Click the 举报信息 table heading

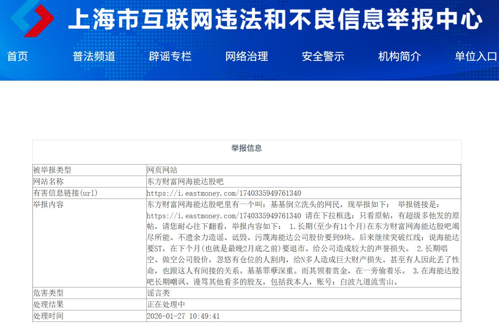pyautogui.click(x=246, y=148)
